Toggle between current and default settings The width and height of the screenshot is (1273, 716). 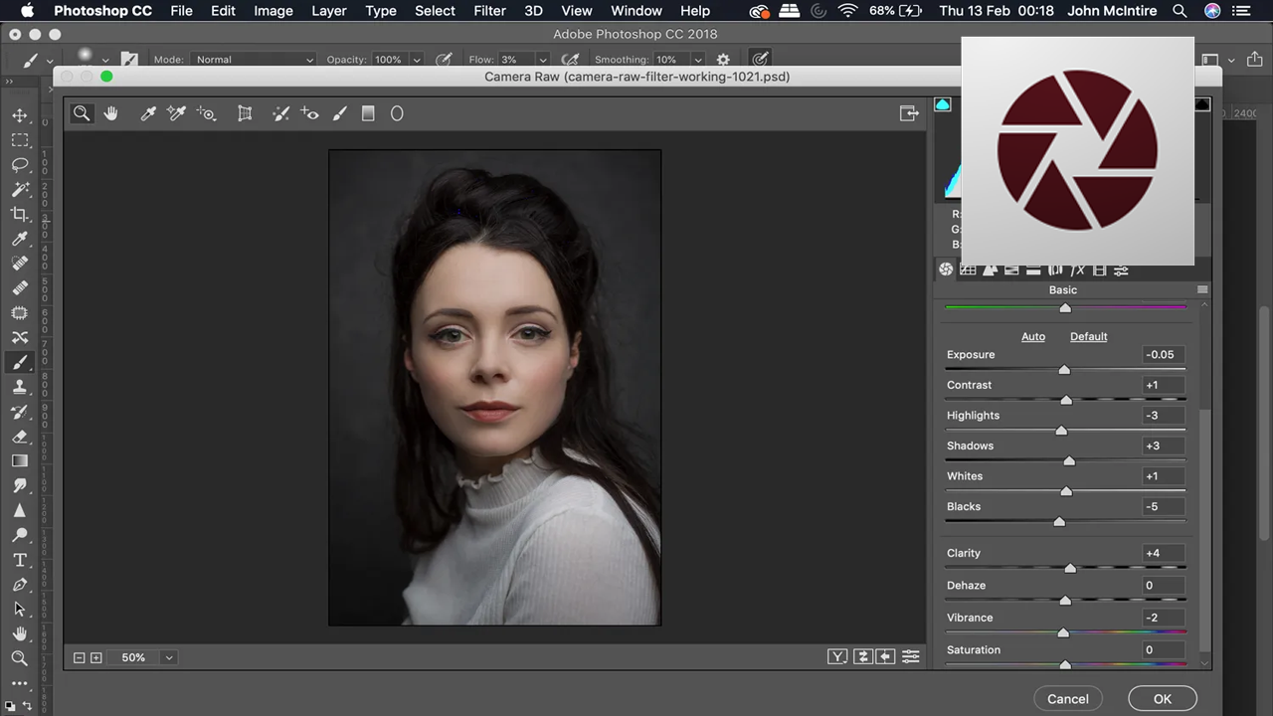[x=910, y=656]
